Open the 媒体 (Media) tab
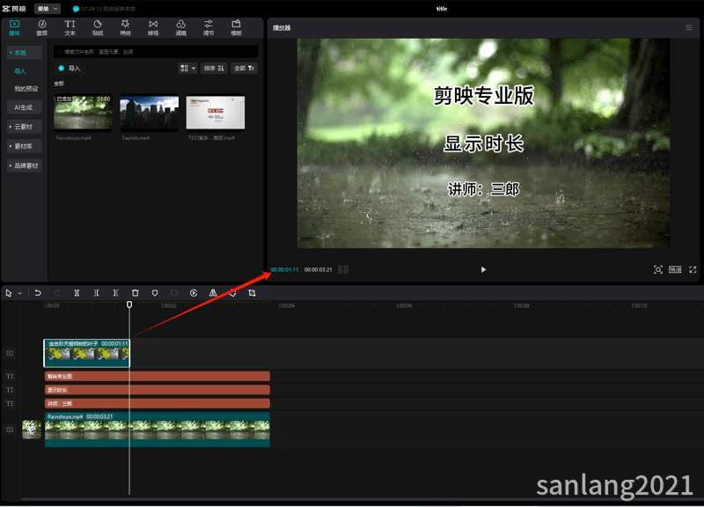This screenshot has height=507, width=704. [x=14, y=27]
